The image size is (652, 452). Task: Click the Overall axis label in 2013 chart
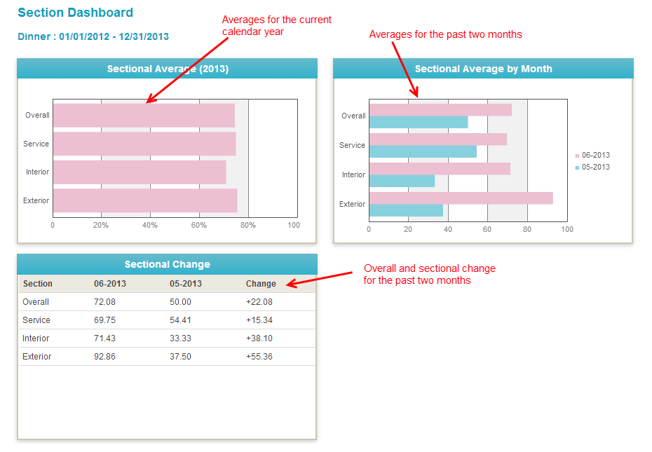coord(37,115)
